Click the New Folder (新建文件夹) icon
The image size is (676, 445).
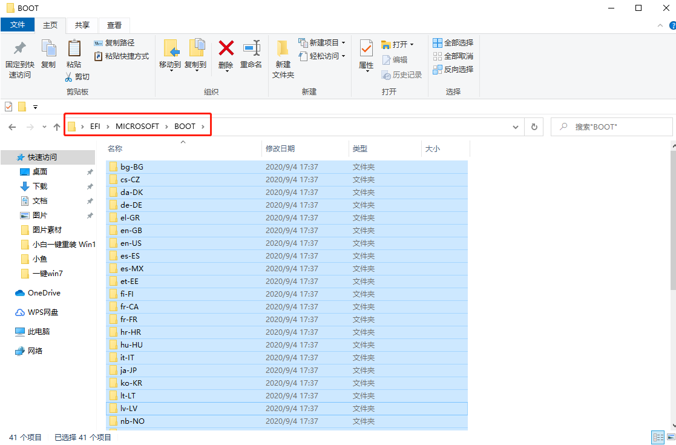pyautogui.click(x=283, y=48)
